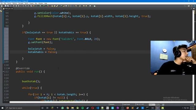Screen dimensions: 196x110
Task: Click the buatkotak(); code line
Action: pos(31,81)
